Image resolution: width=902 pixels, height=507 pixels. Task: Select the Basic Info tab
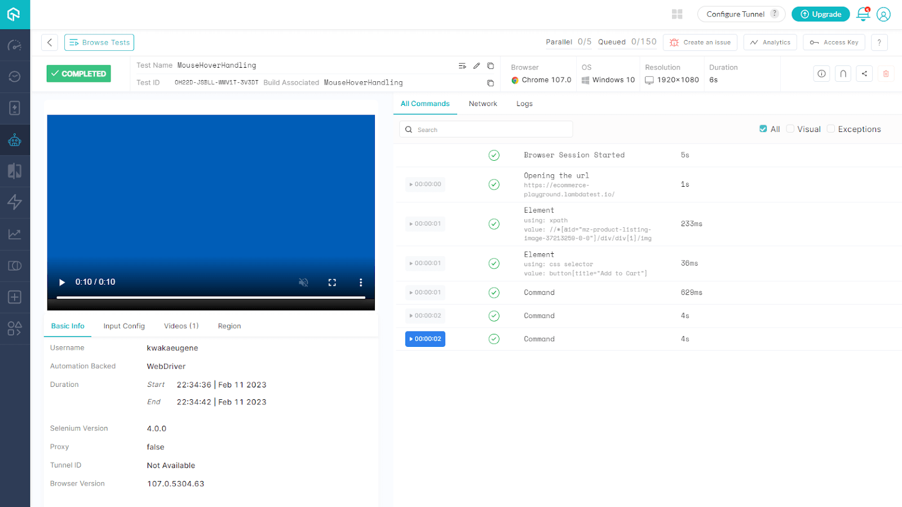[x=68, y=326]
